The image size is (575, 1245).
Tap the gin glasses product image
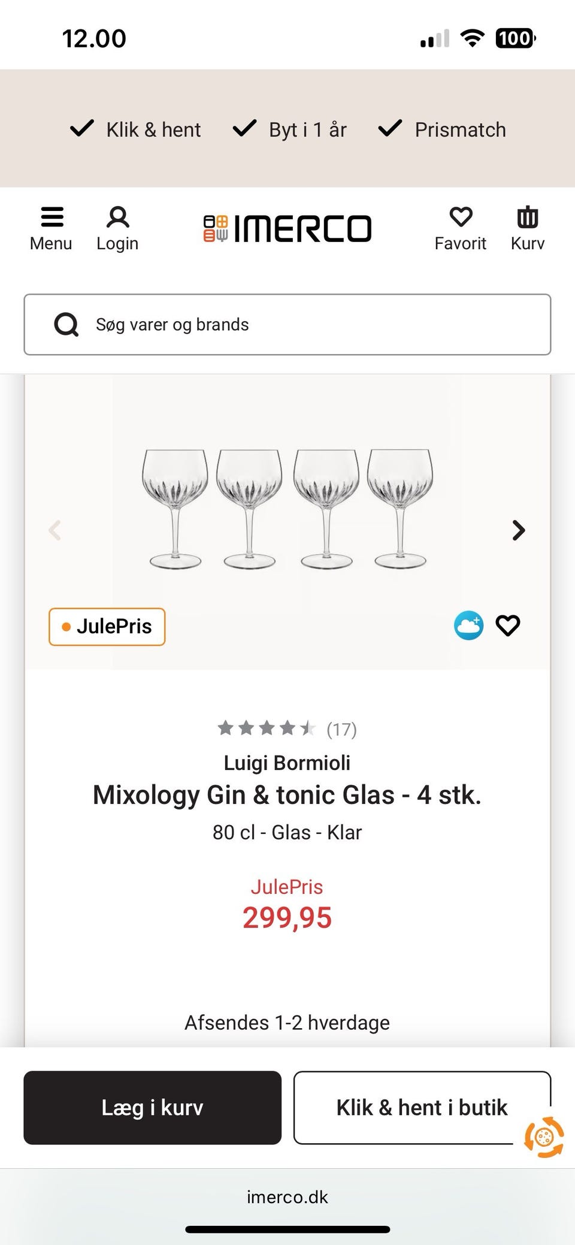(287, 508)
